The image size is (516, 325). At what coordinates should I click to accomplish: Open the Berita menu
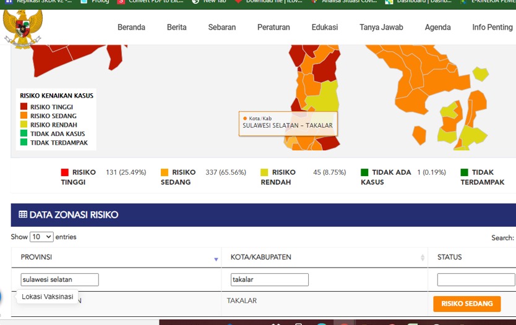click(x=177, y=27)
